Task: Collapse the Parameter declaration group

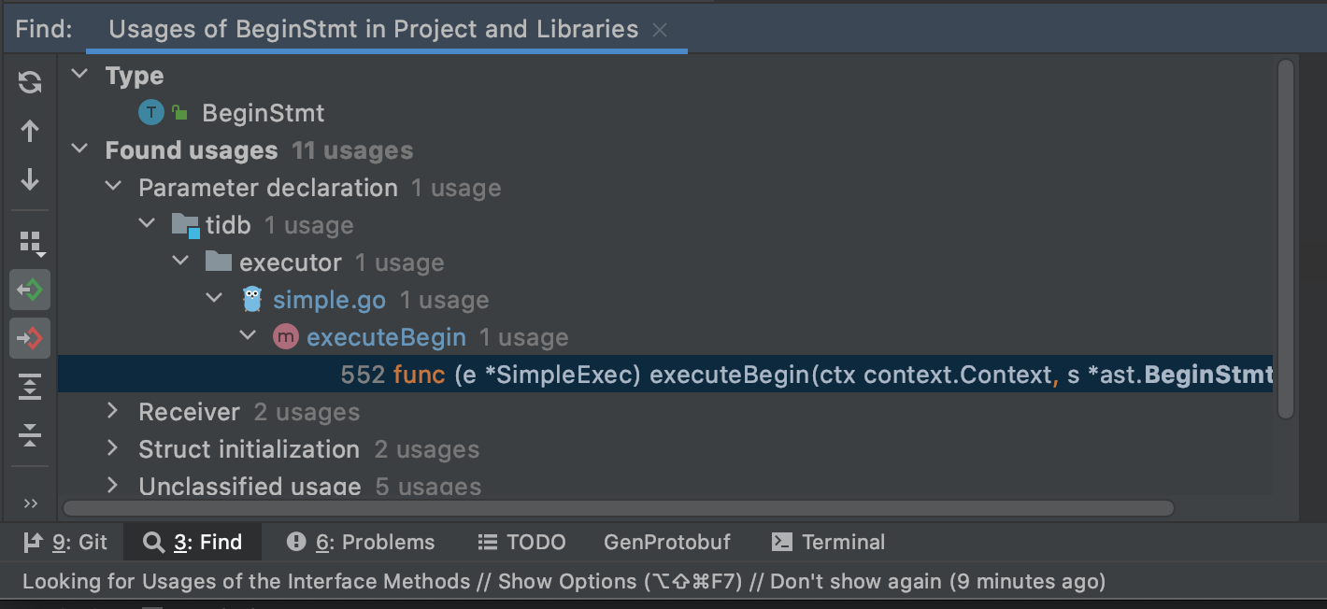Action: pyautogui.click(x=113, y=187)
